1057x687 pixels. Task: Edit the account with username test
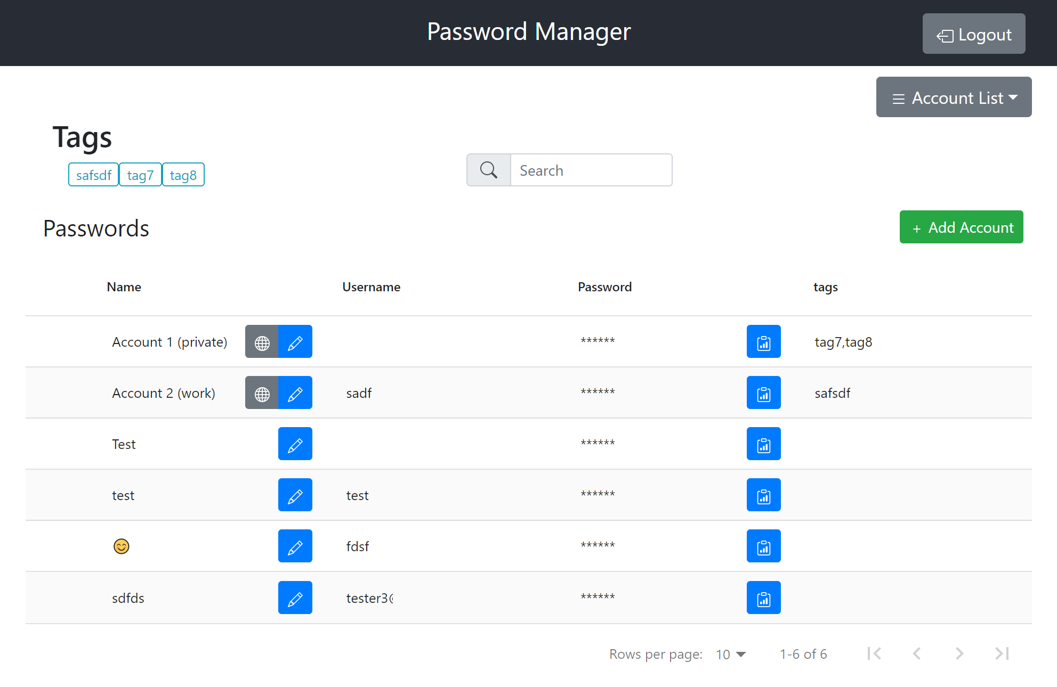pos(295,495)
